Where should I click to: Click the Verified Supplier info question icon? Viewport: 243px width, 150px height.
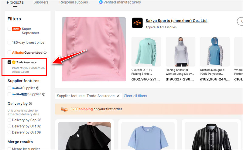tap(38, 88)
